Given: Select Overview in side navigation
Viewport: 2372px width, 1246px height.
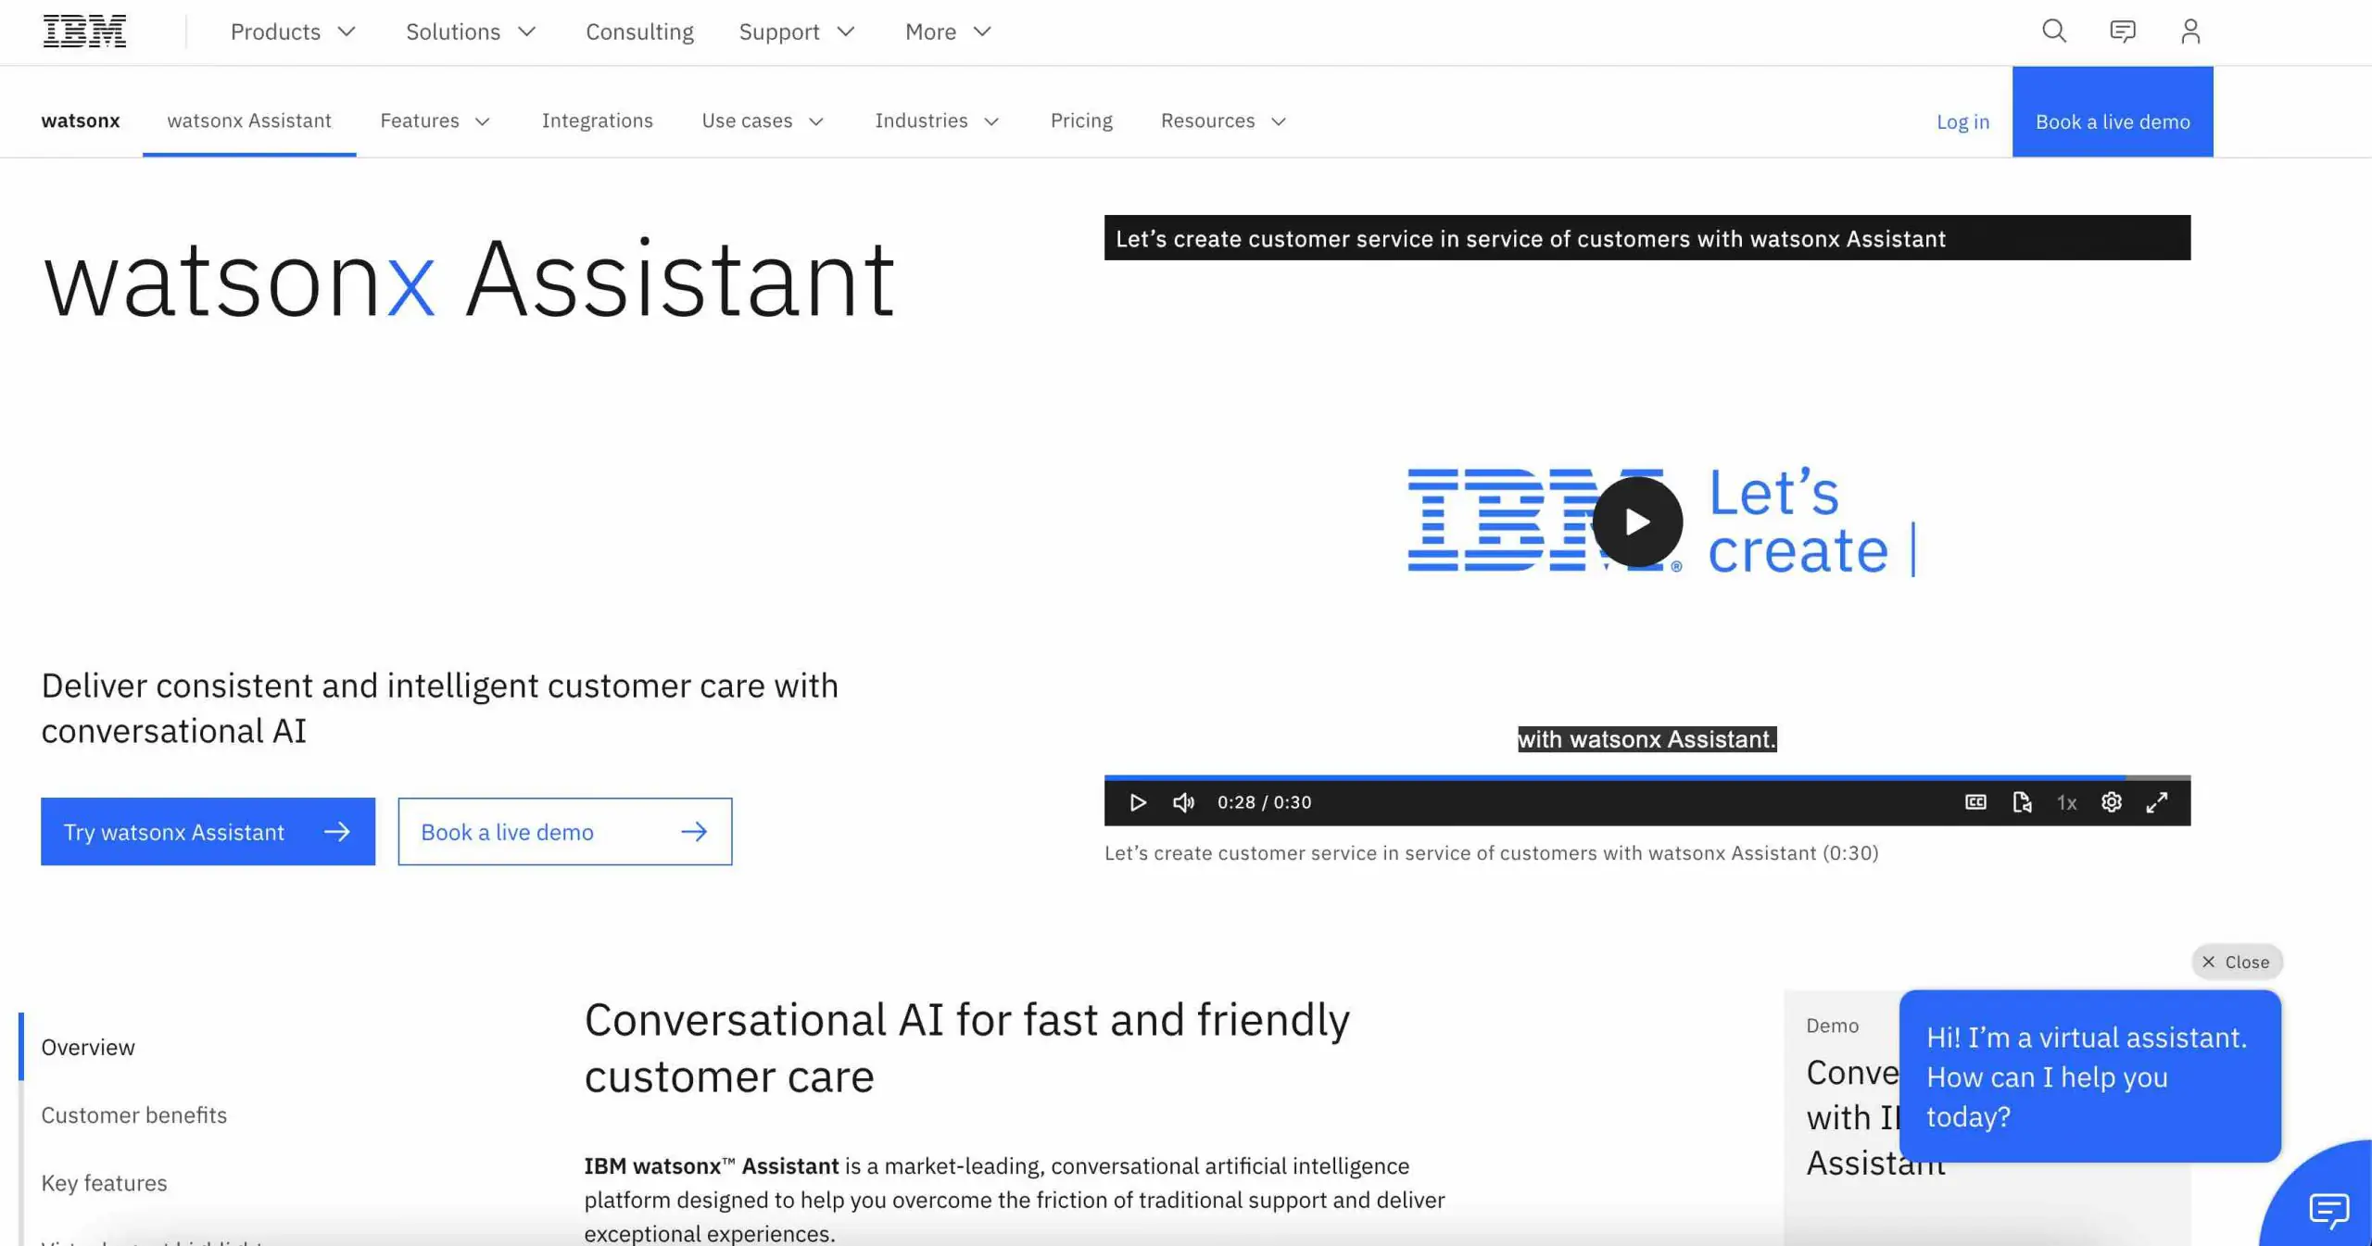Looking at the screenshot, I should pyautogui.click(x=88, y=1047).
